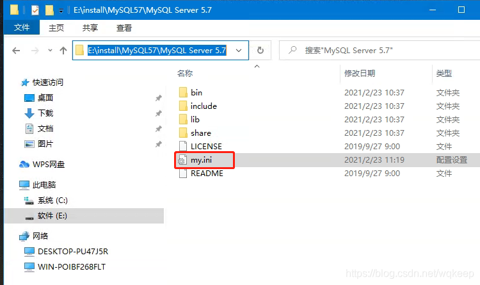Select the include folder
Screen dimensions: 480x285
click(x=204, y=106)
